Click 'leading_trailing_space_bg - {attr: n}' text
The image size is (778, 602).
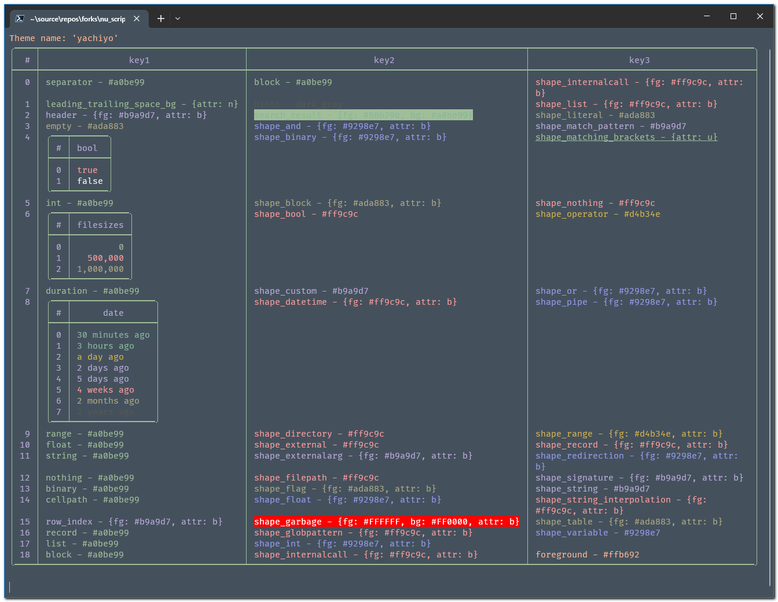tap(142, 104)
